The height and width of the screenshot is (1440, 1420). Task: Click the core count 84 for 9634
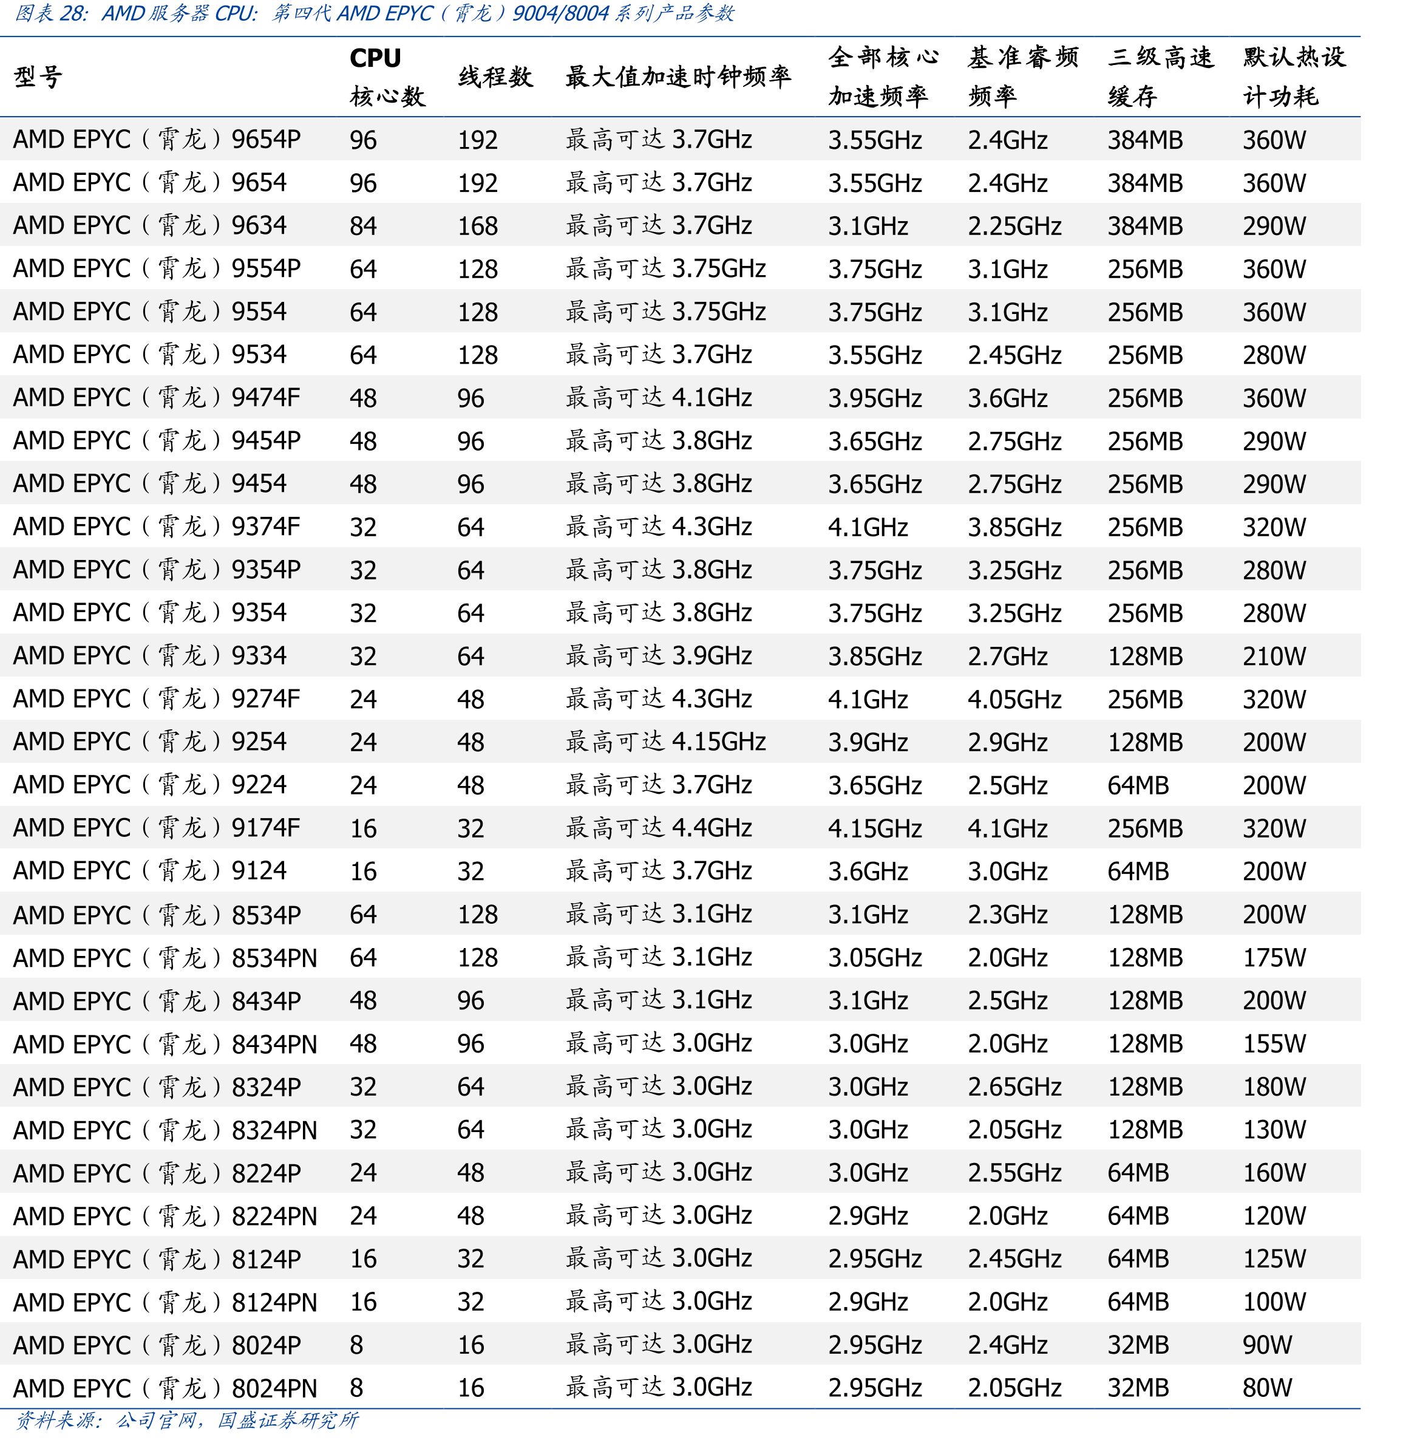click(363, 226)
